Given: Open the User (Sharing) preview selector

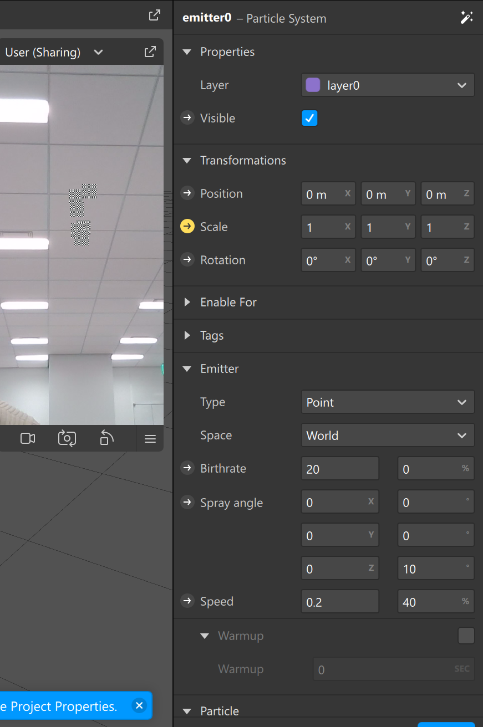Looking at the screenshot, I should tap(54, 52).
